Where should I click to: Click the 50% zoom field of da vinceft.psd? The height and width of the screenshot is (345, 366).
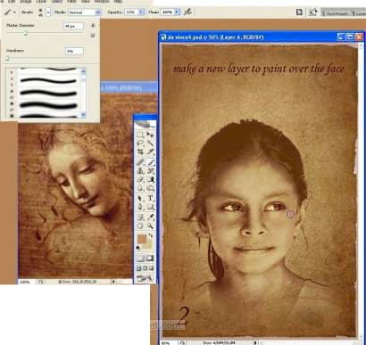(x=169, y=342)
